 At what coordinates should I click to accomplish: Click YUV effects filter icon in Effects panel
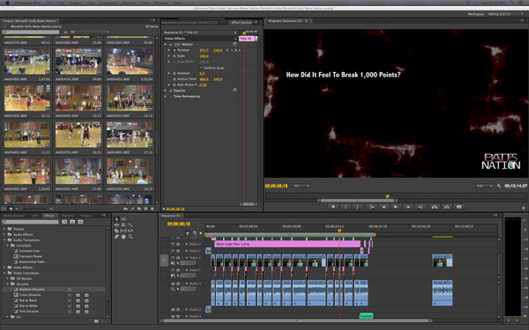[80, 222]
